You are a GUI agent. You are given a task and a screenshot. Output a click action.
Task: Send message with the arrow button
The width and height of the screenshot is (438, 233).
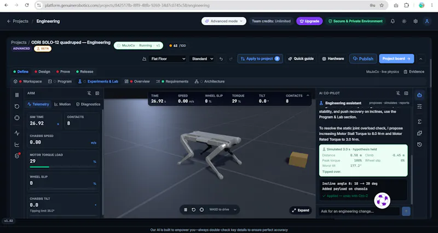[x=406, y=211]
